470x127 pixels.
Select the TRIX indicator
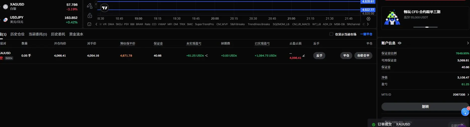[182, 24]
